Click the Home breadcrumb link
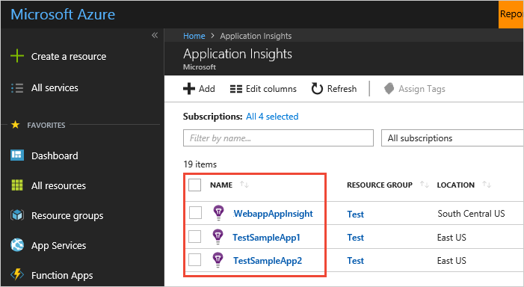This screenshot has height=287, width=524. point(194,36)
